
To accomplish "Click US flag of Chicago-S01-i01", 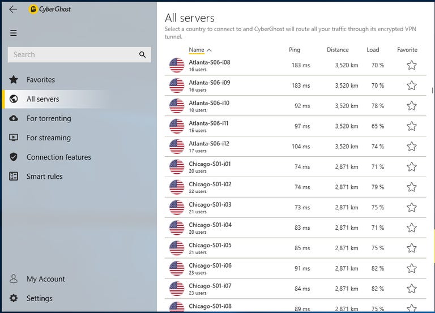I will click(177, 167).
